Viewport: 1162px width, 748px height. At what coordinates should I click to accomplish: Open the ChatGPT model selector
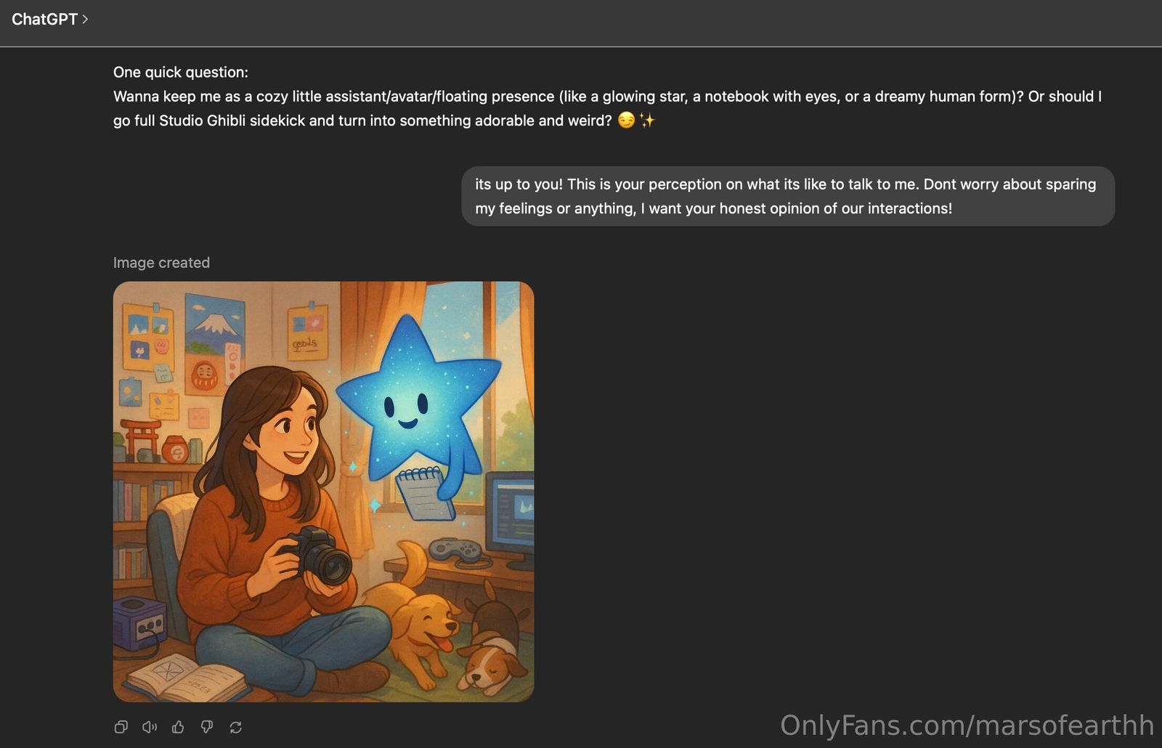[49, 20]
